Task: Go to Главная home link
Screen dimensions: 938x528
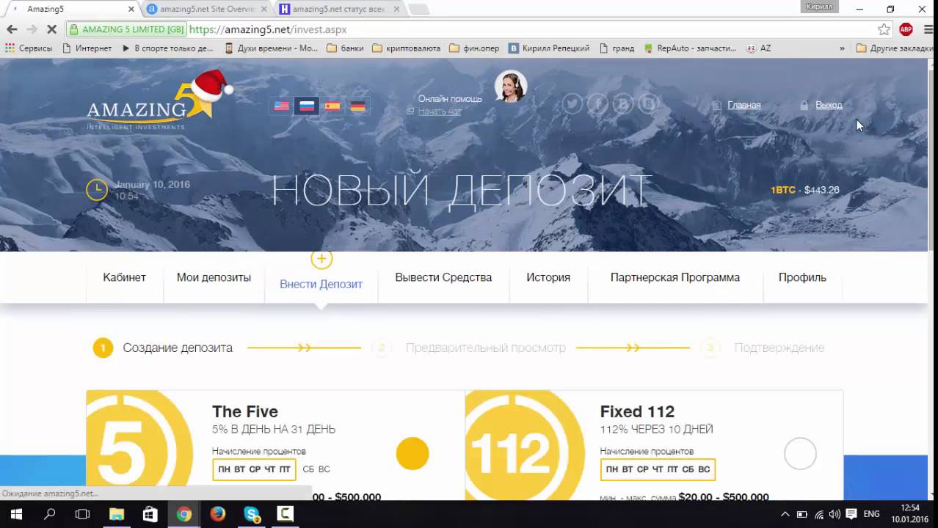Action: click(744, 105)
